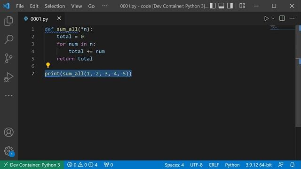The width and height of the screenshot is (301, 169).
Task: Open the Accounts menu icon
Action: [x=8, y=132]
